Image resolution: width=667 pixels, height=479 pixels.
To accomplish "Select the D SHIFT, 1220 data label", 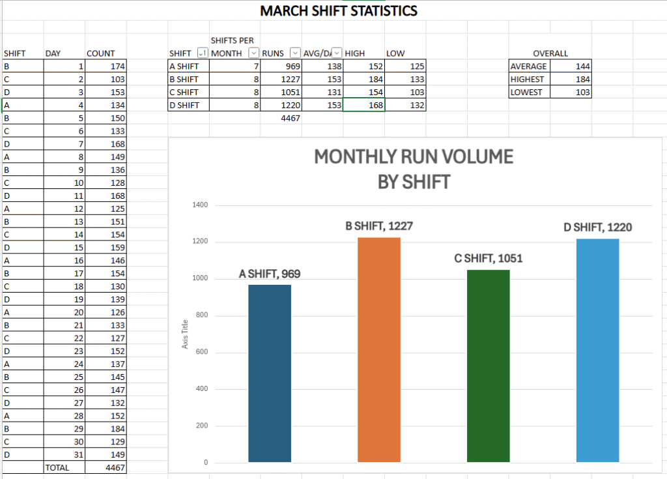I will click(598, 227).
